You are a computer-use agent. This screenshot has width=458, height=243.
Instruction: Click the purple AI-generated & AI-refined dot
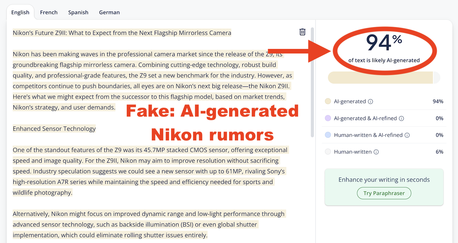[328, 118]
